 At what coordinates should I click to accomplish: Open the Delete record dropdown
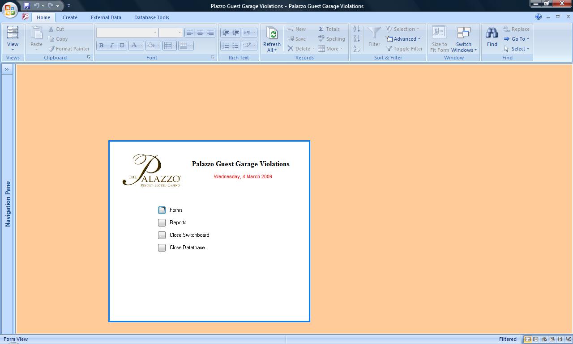(x=301, y=49)
